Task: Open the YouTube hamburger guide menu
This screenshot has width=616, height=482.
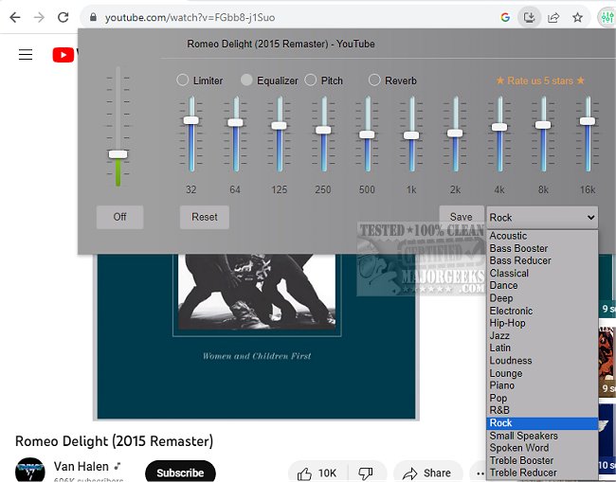Action: click(26, 55)
